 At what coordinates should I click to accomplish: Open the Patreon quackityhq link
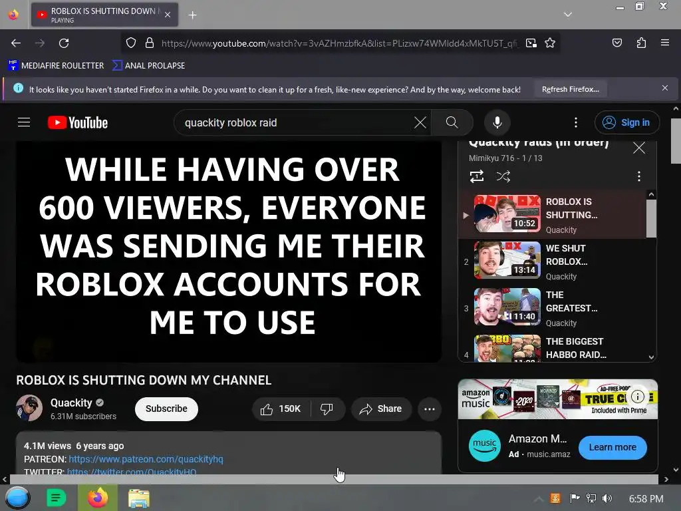click(x=146, y=459)
